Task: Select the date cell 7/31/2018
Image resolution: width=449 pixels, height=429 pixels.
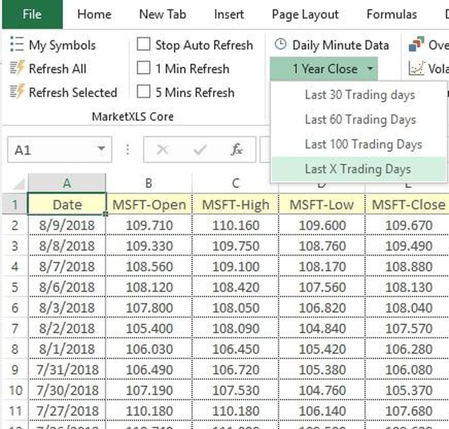Action: tap(67, 370)
